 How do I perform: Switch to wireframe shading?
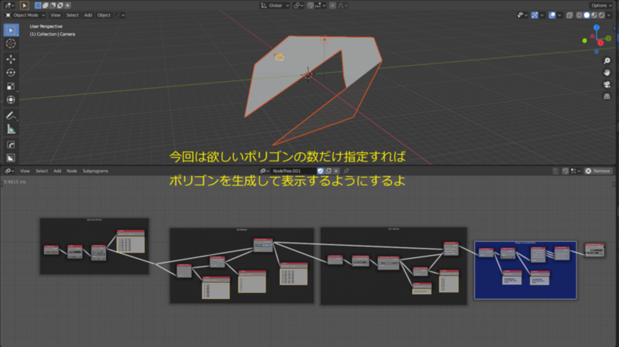[x=579, y=15]
